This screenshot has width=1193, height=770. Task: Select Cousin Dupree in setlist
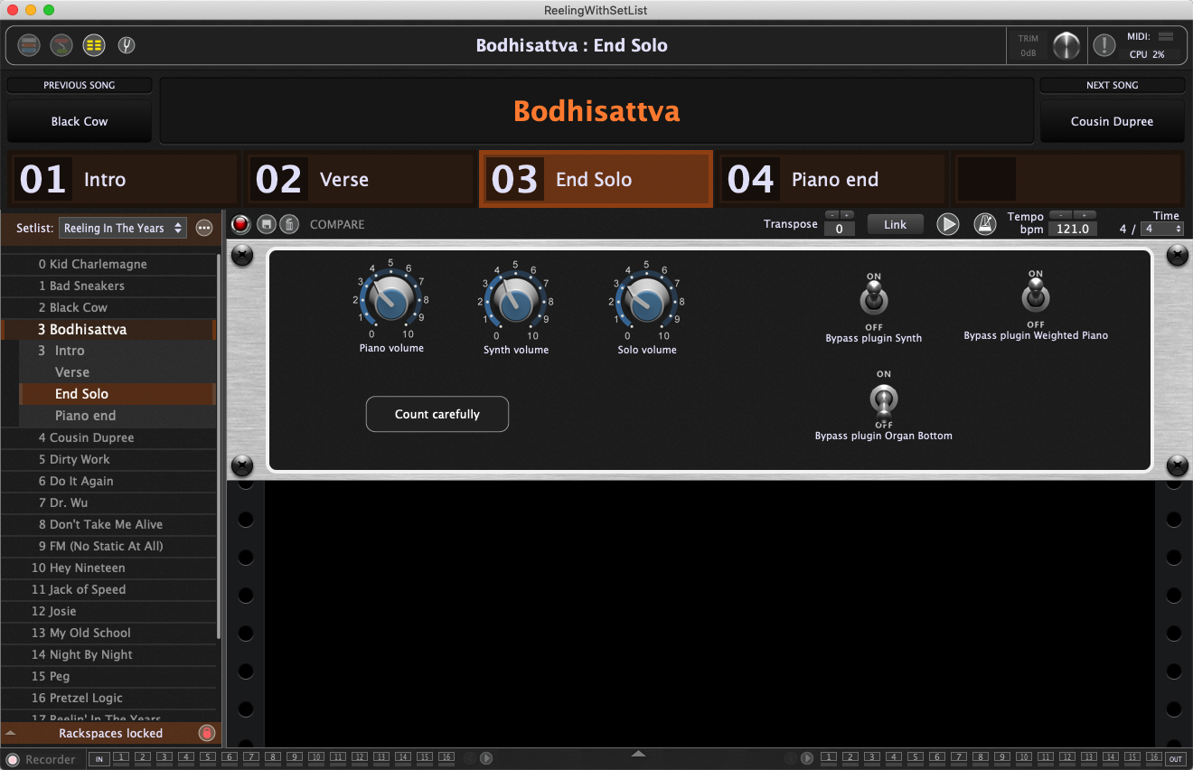[x=108, y=437]
